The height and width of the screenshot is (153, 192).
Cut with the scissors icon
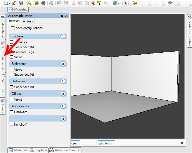[74, 3]
